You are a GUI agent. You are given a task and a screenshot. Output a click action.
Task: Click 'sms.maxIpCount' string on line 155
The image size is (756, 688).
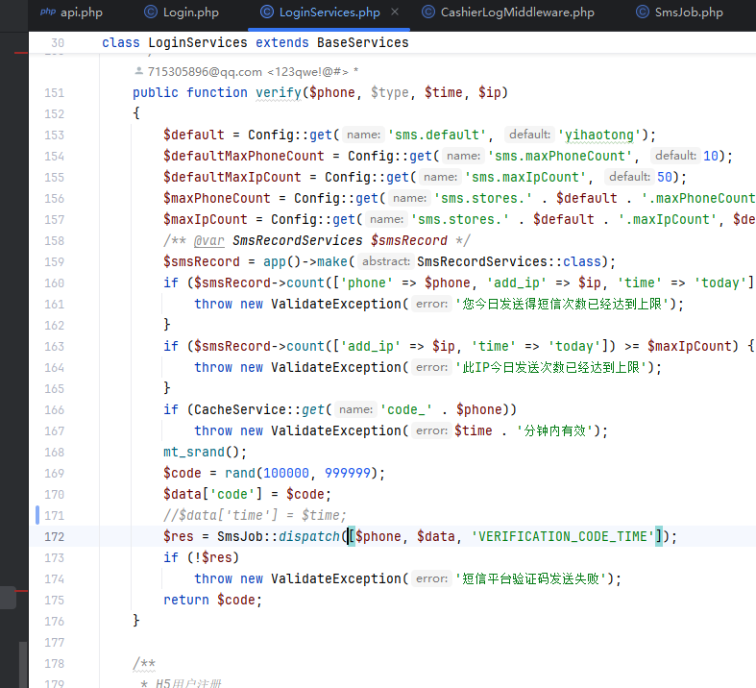525,178
